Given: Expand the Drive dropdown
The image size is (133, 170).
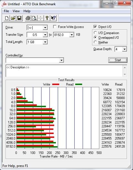Looking at the screenshot, I should pos(45,28).
